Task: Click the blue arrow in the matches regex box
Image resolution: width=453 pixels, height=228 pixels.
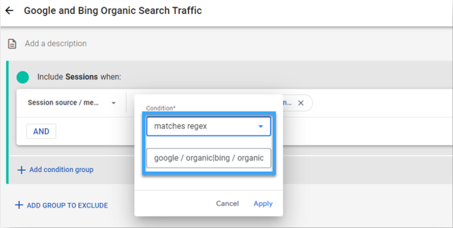Action: [261, 126]
